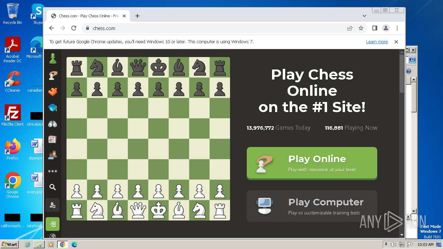This screenshot has height=249, width=443.
Task: Close the Chess.com tab
Action: point(125,16)
